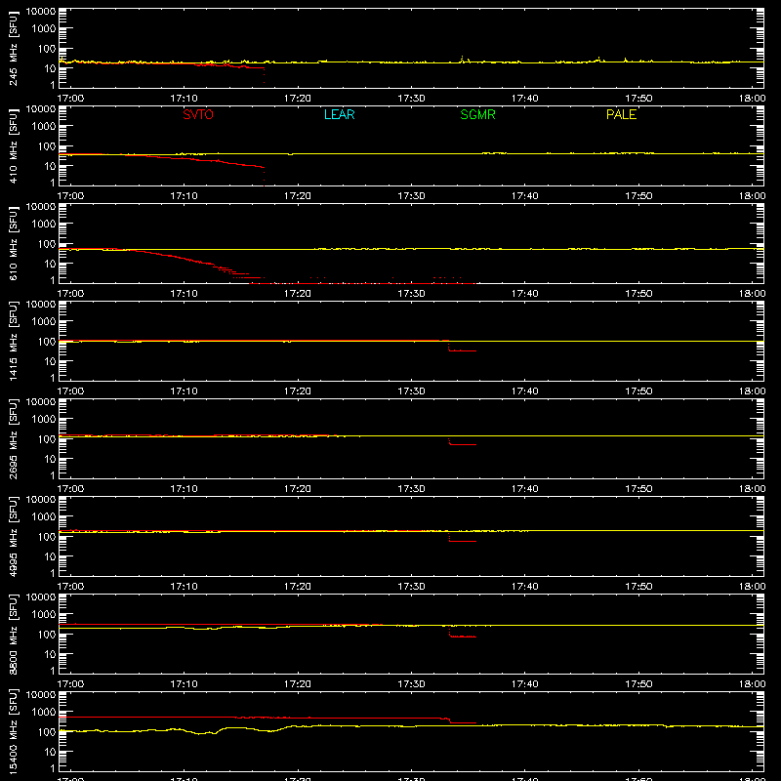
Task: Click 17:10 under the 245 MHz panel
Action: coord(184,99)
